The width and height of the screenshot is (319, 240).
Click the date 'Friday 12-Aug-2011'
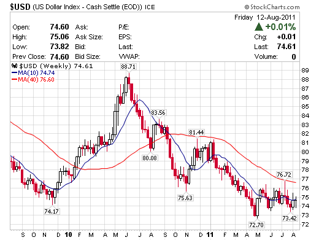[x=265, y=17]
